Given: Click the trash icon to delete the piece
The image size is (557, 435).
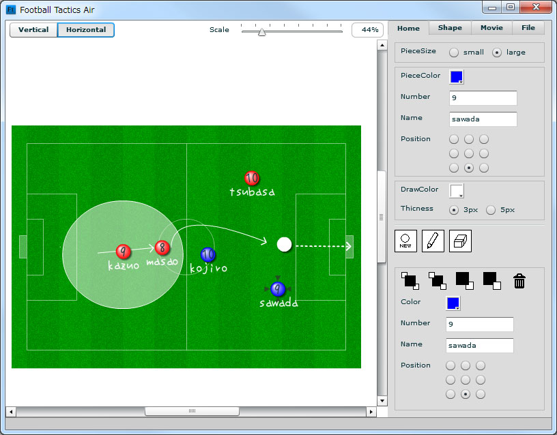Looking at the screenshot, I should point(519,280).
